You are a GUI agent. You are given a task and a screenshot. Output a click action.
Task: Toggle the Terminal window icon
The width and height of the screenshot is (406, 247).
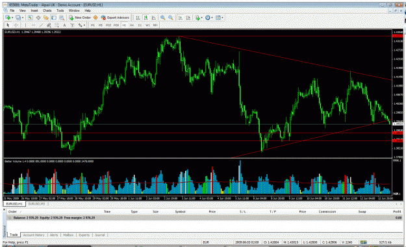pyautogui.click(x=54, y=18)
